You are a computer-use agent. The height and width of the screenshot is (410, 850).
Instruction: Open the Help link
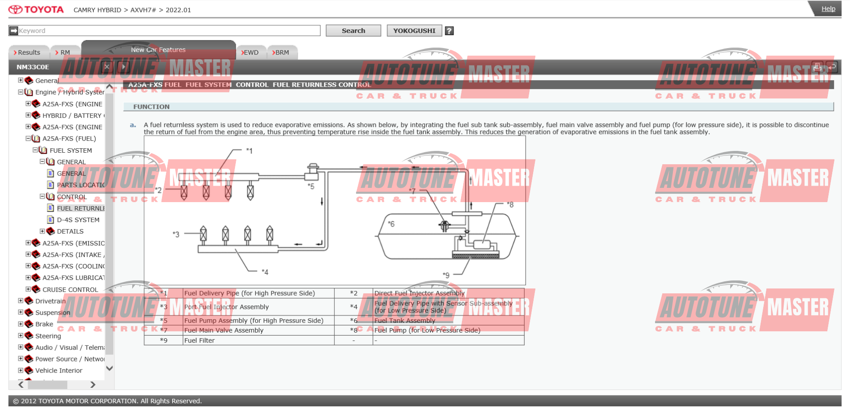[828, 8]
